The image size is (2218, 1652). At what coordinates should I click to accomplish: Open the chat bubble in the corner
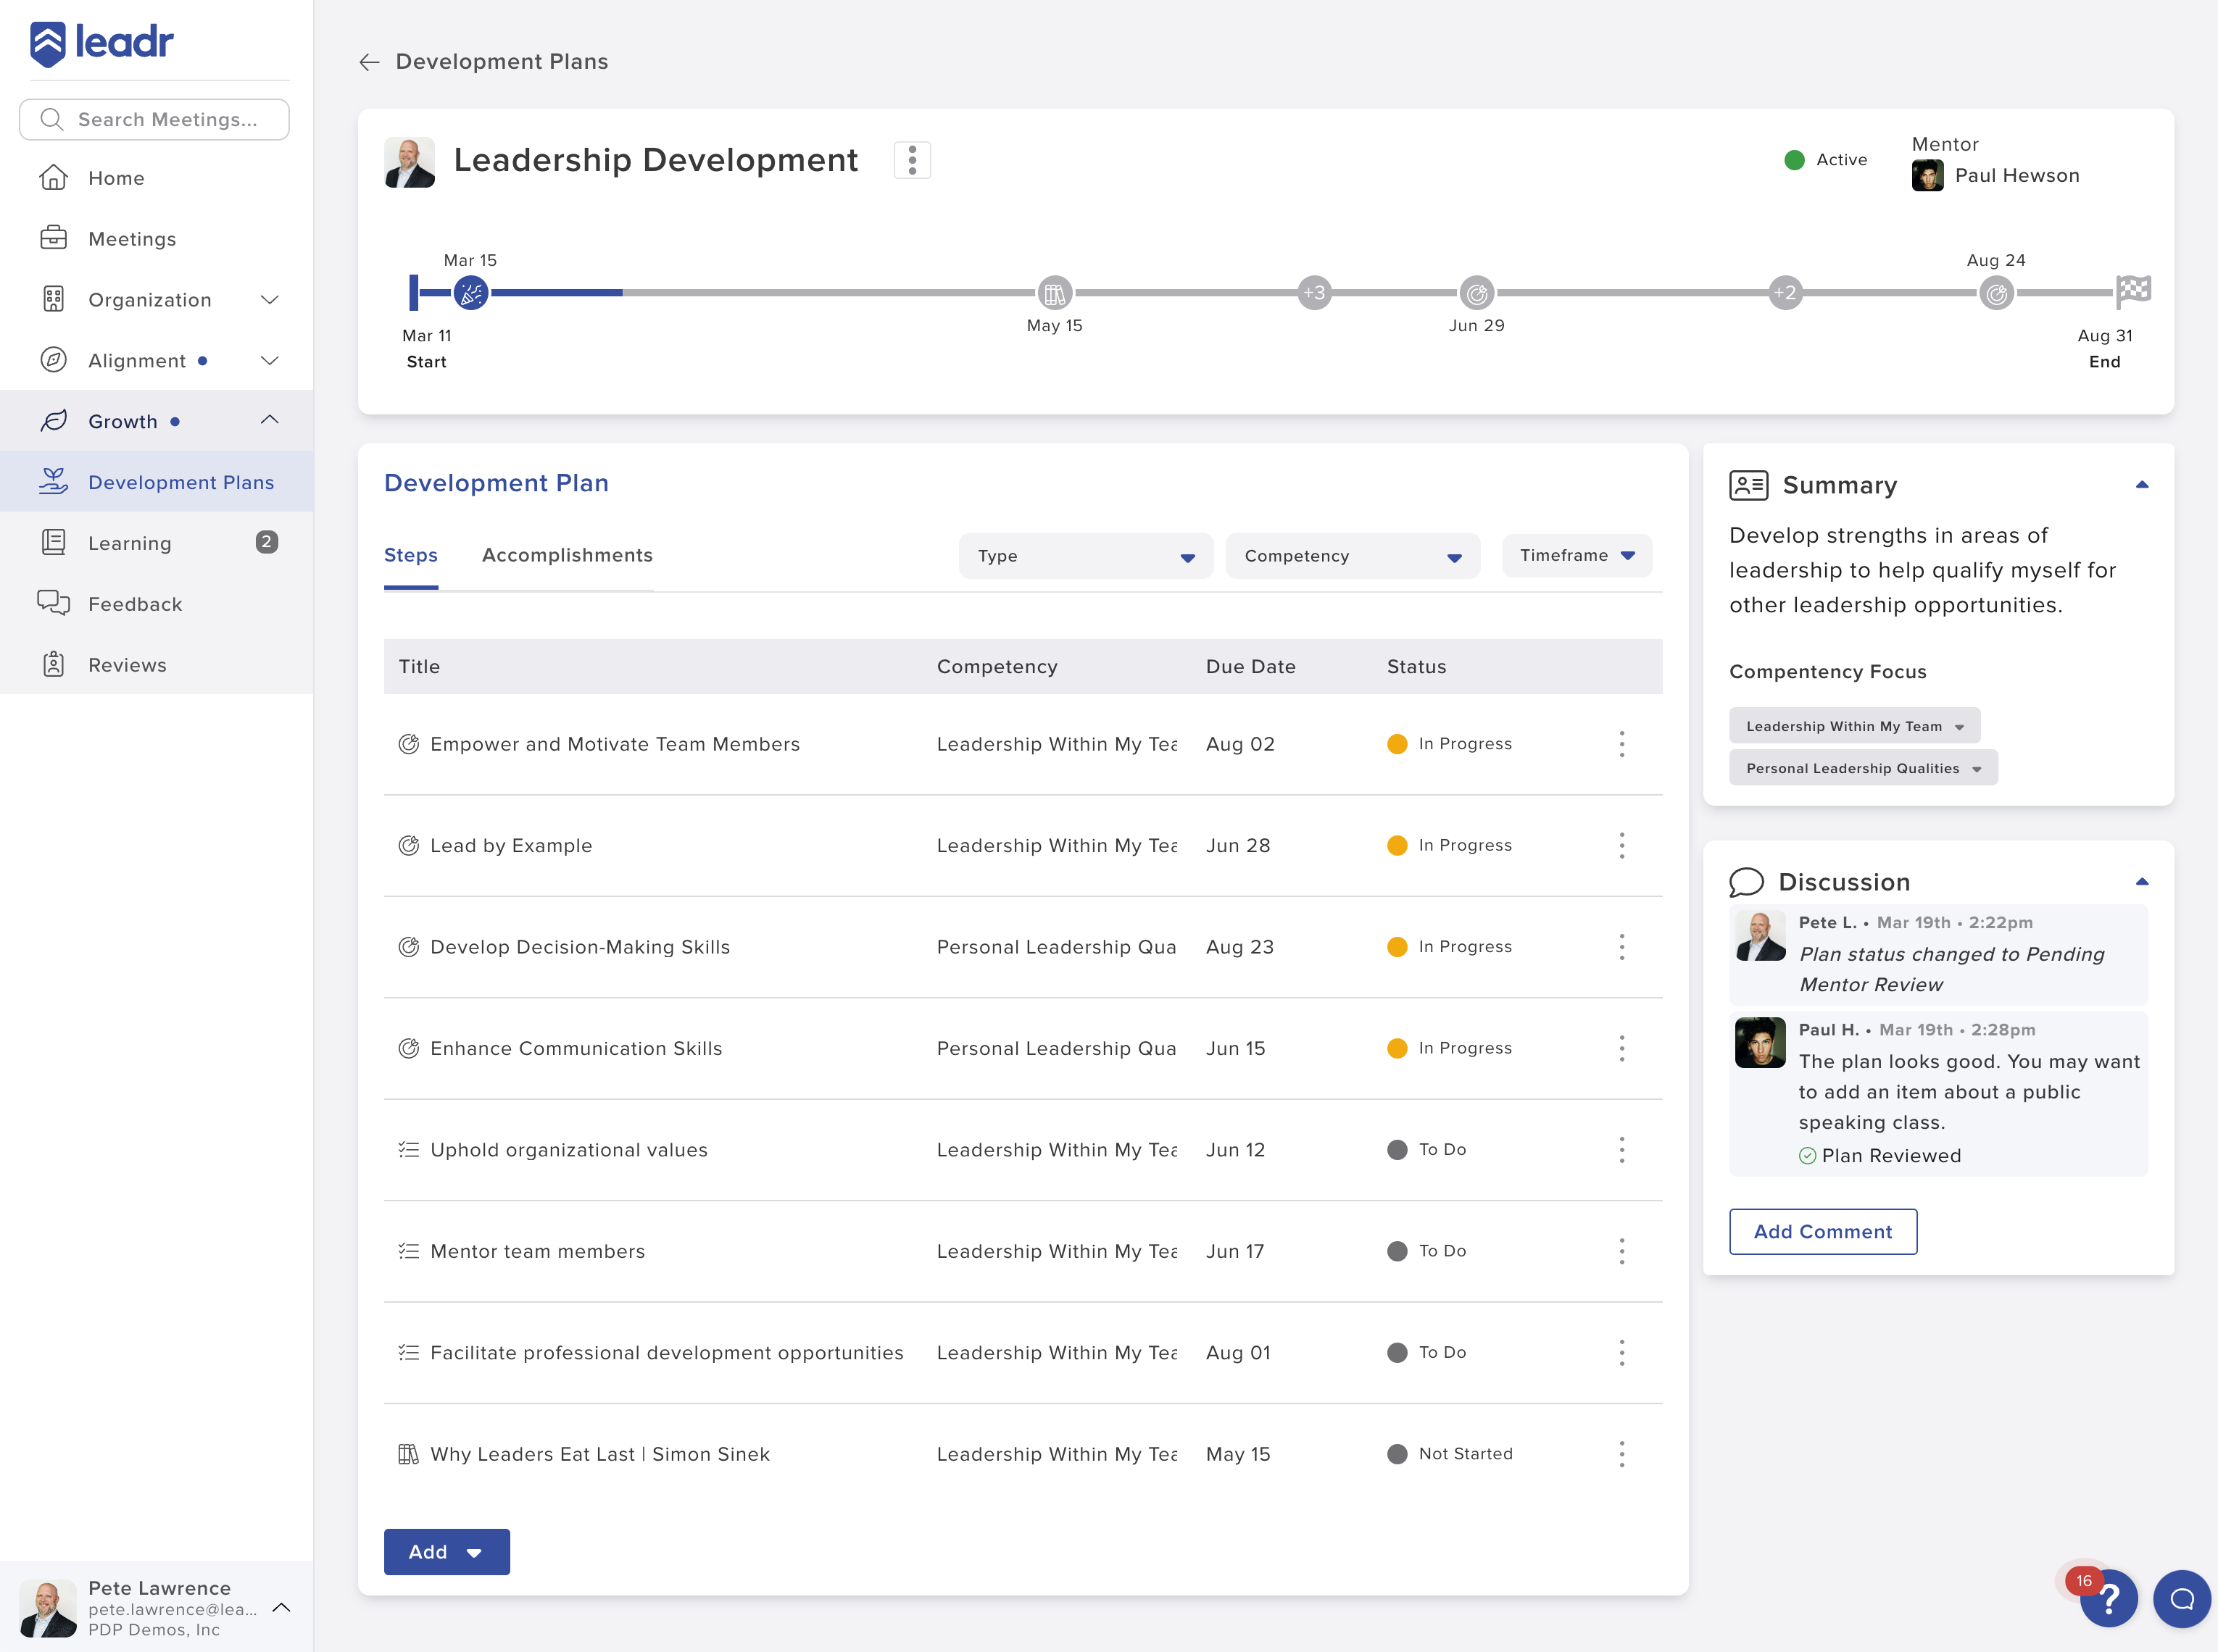coord(2182,1598)
